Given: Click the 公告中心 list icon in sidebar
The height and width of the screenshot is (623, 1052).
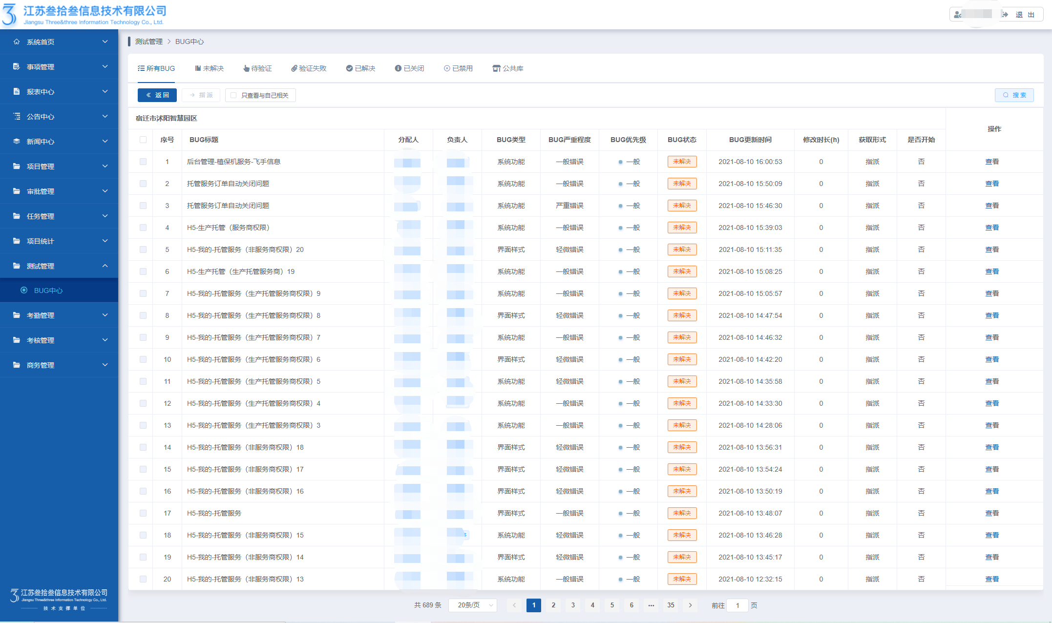Looking at the screenshot, I should (x=17, y=117).
